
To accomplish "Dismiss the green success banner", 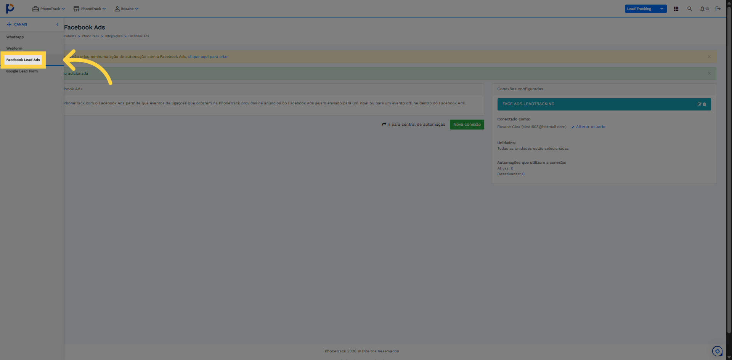I will (x=709, y=74).
